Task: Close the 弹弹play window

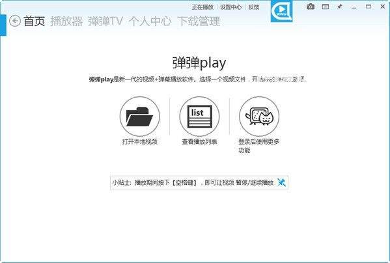Action: pos(383,7)
